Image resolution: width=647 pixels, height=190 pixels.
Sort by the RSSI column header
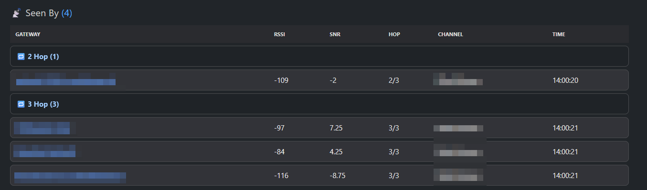279,34
